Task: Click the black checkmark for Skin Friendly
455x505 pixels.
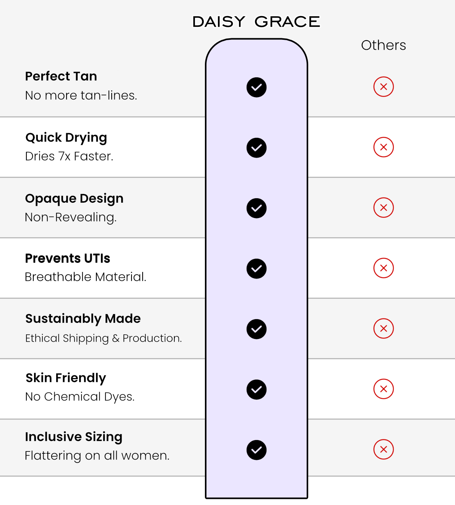Action: tap(257, 389)
